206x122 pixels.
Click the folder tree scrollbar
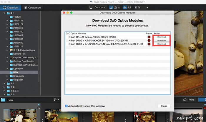39,56
